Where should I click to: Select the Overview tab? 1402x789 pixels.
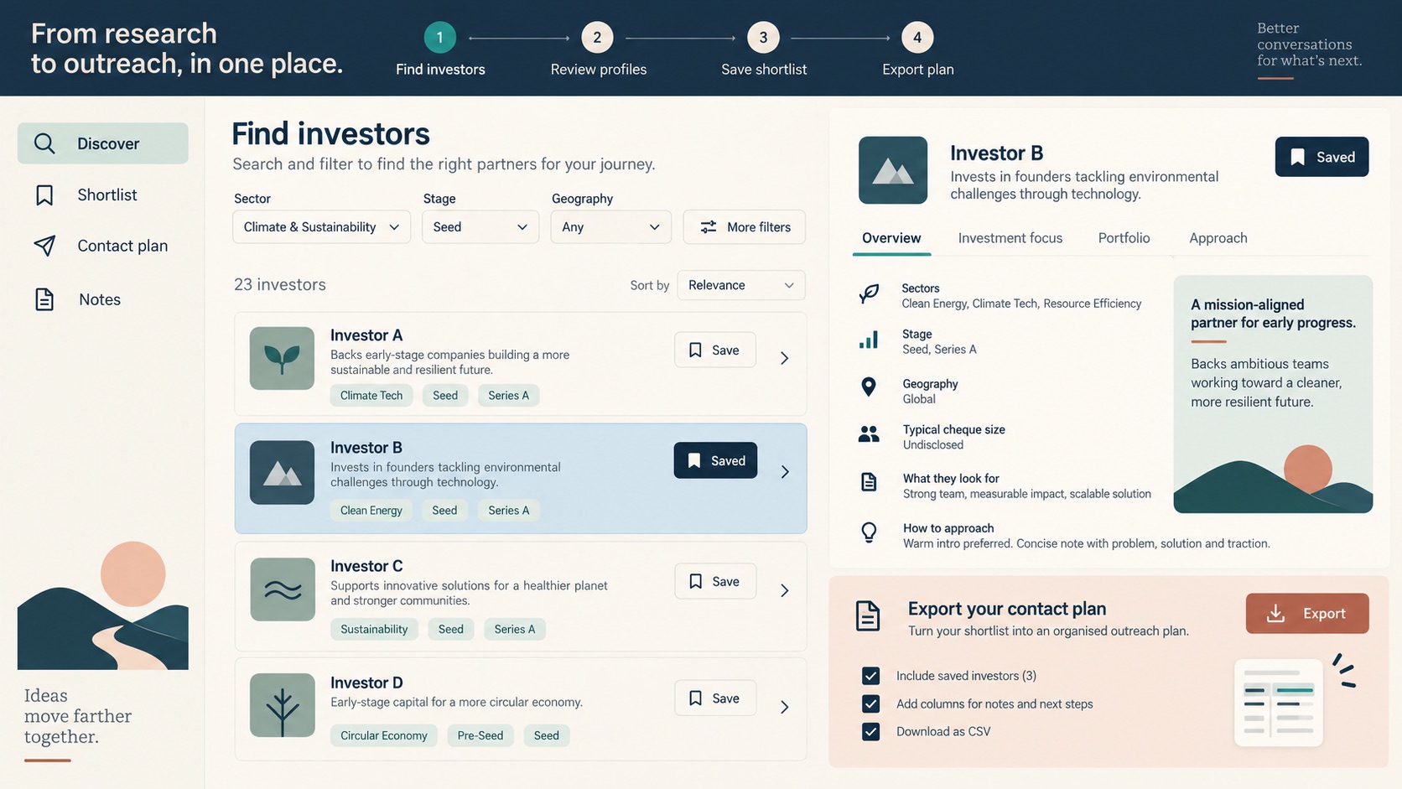coord(891,238)
